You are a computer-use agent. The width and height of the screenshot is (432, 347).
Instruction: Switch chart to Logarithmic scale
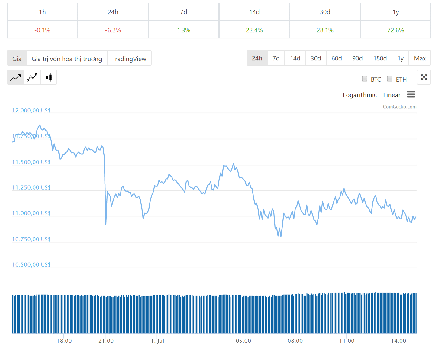tap(359, 95)
